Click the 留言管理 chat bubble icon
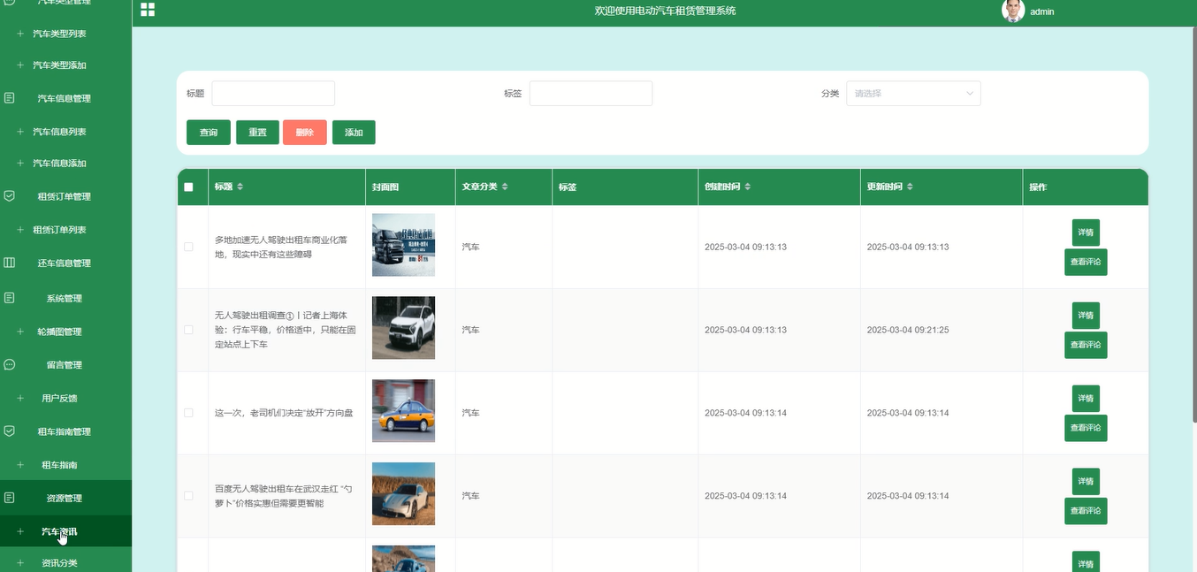Image resolution: width=1197 pixels, height=572 pixels. coord(10,364)
